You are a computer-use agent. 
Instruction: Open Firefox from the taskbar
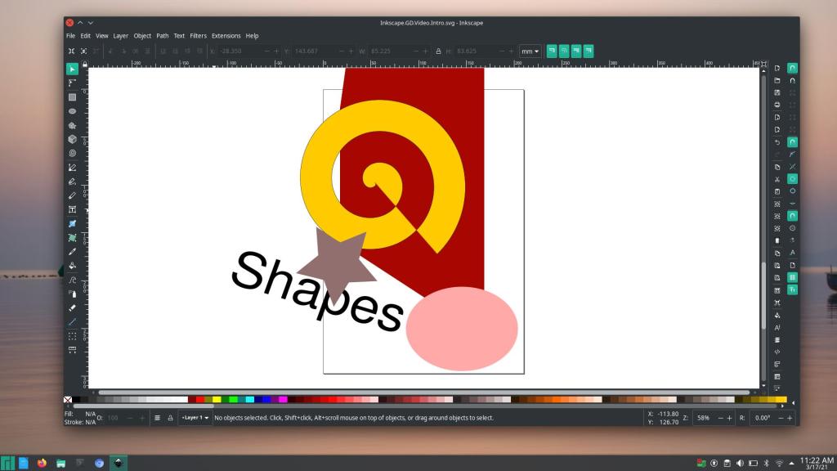[x=42, y=463]
